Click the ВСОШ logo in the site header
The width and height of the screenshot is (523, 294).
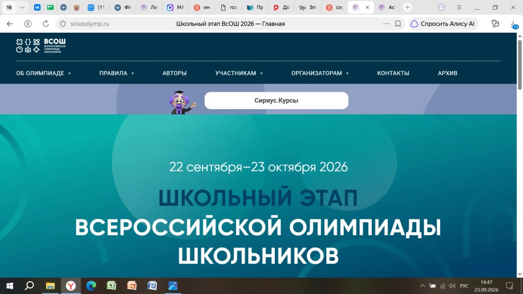click(41, 45)
